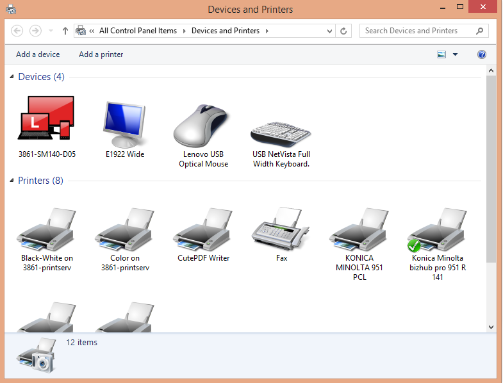Viewport: 503px width, 383px height.
Task: Click the Change your view icon
Action: (x=441, y=54)
